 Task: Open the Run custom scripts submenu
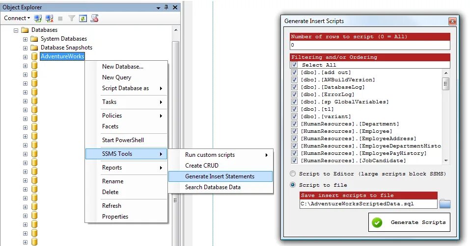pos(221,155)
